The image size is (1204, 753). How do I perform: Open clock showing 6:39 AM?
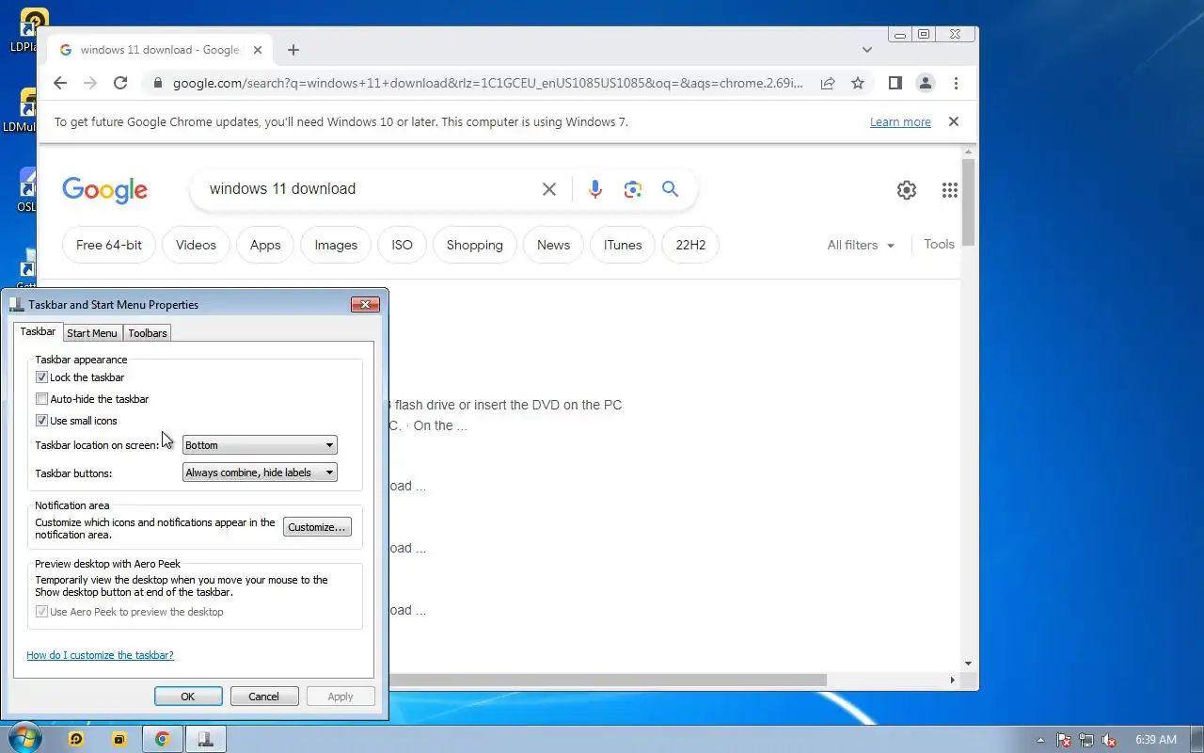[x=1156, y=740]
